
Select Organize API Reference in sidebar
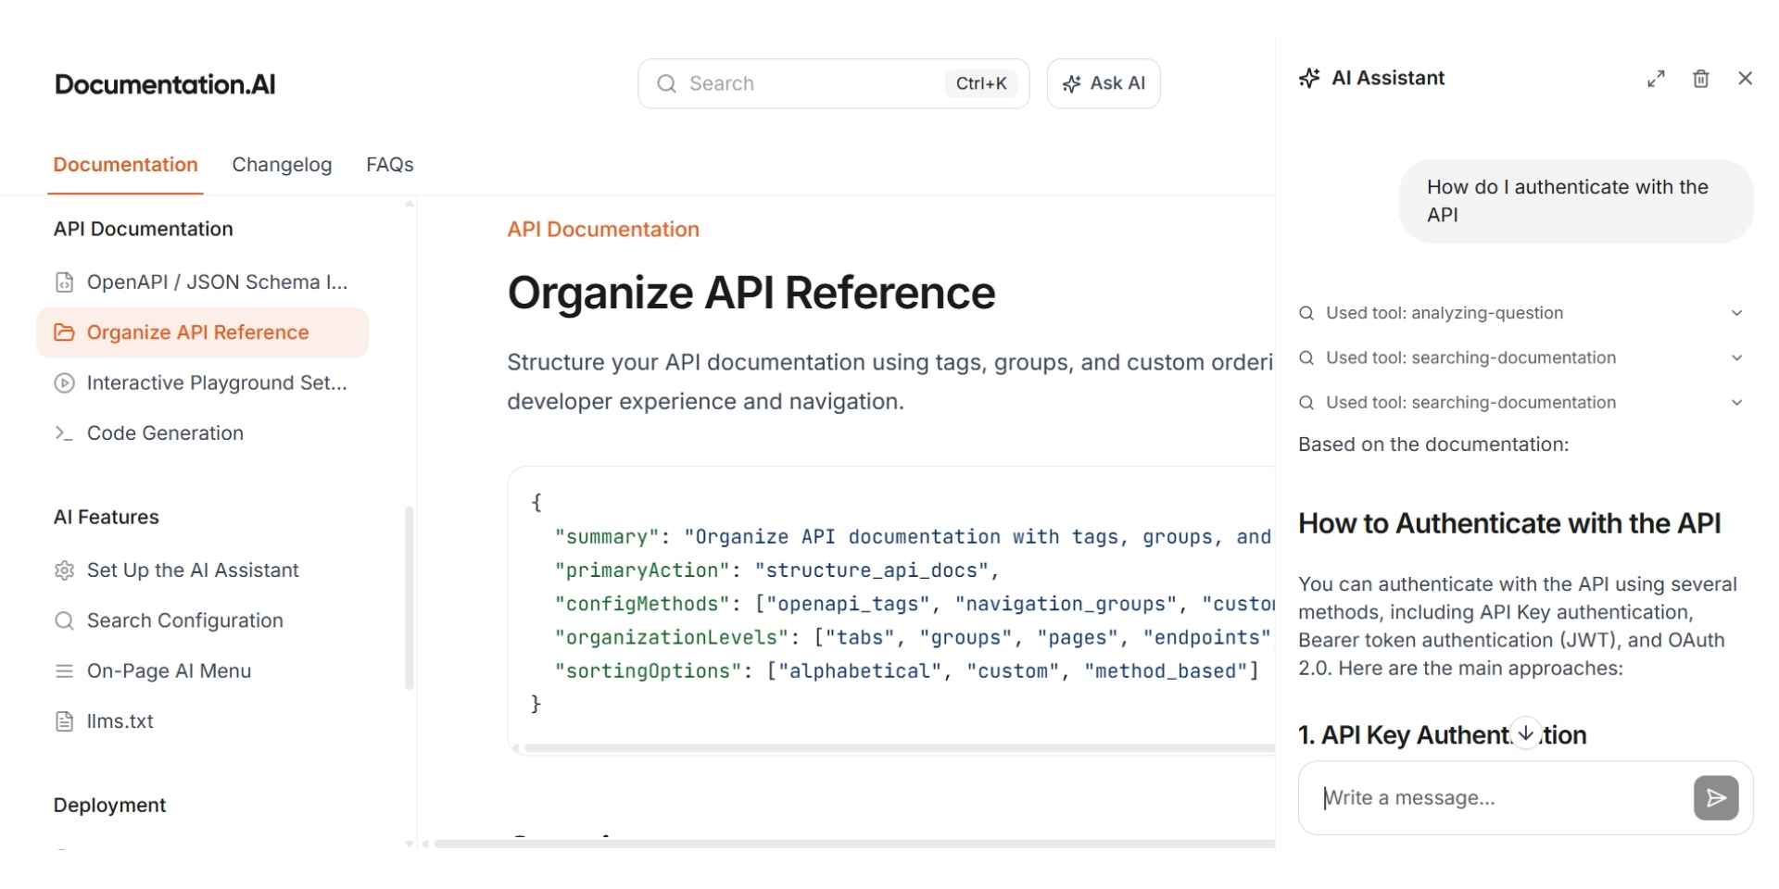(x=203, y=332)
